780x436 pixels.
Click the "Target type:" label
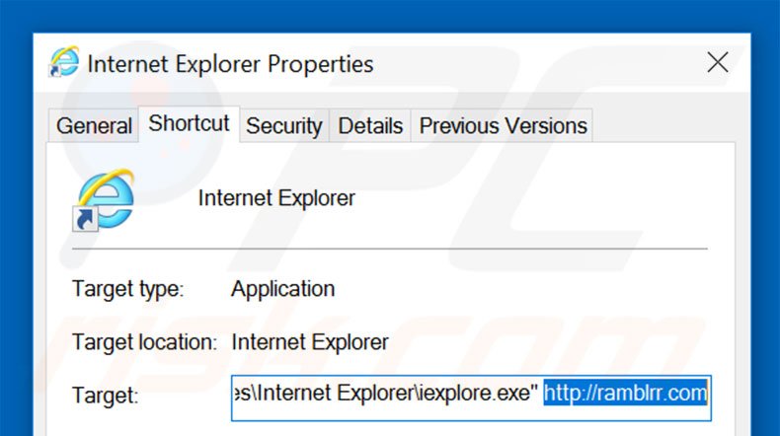point(127,290)
